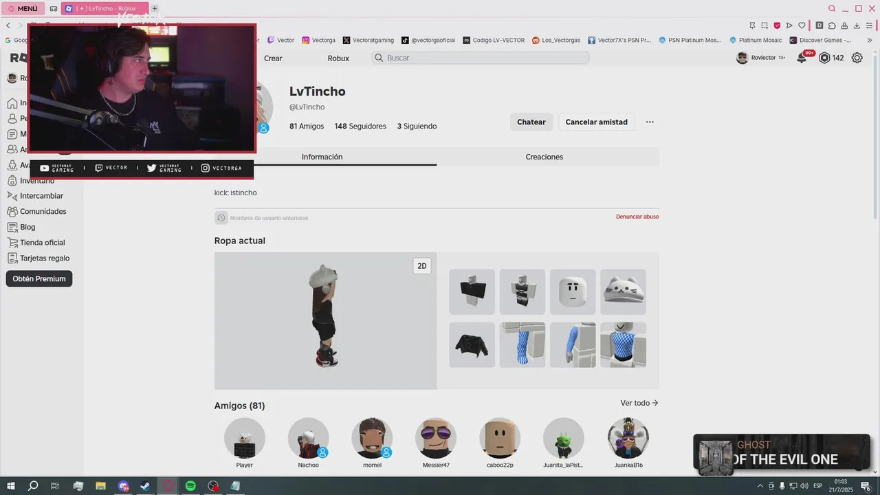Viewport: 880px width, 495px height.
Task: Click the Chatear button
Action: [x=531, y=122]
